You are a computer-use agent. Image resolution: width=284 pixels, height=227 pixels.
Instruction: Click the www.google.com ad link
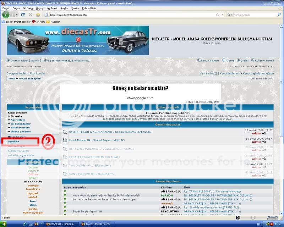[140, 98]
